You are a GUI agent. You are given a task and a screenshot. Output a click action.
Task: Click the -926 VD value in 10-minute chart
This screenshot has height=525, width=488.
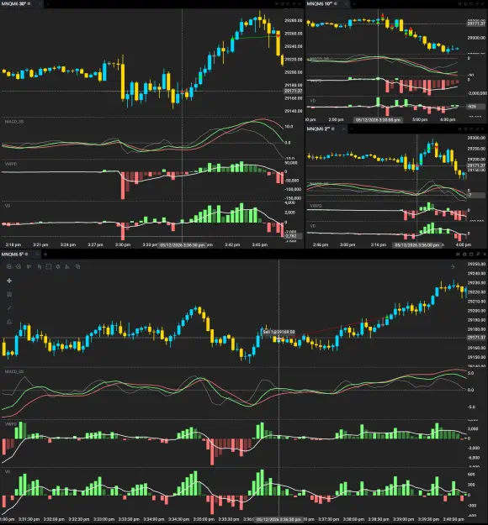tap(476, 107)
